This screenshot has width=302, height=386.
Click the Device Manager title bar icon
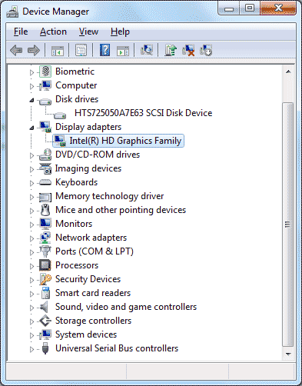(12, 12)
